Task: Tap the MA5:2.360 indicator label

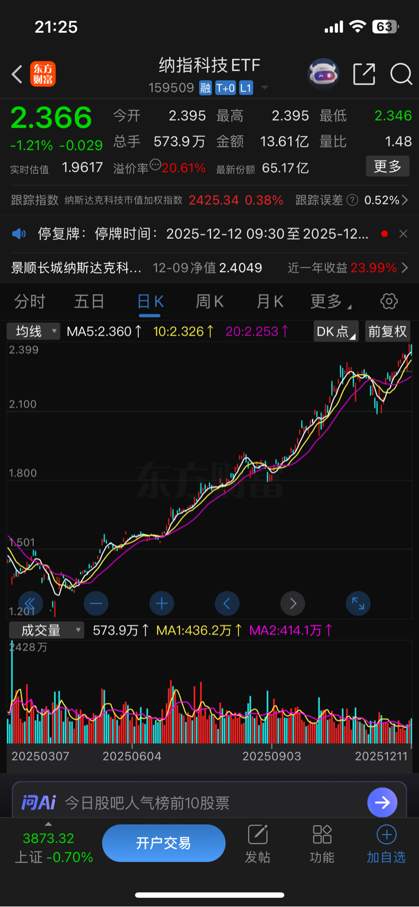Action: tap(104, 331)
